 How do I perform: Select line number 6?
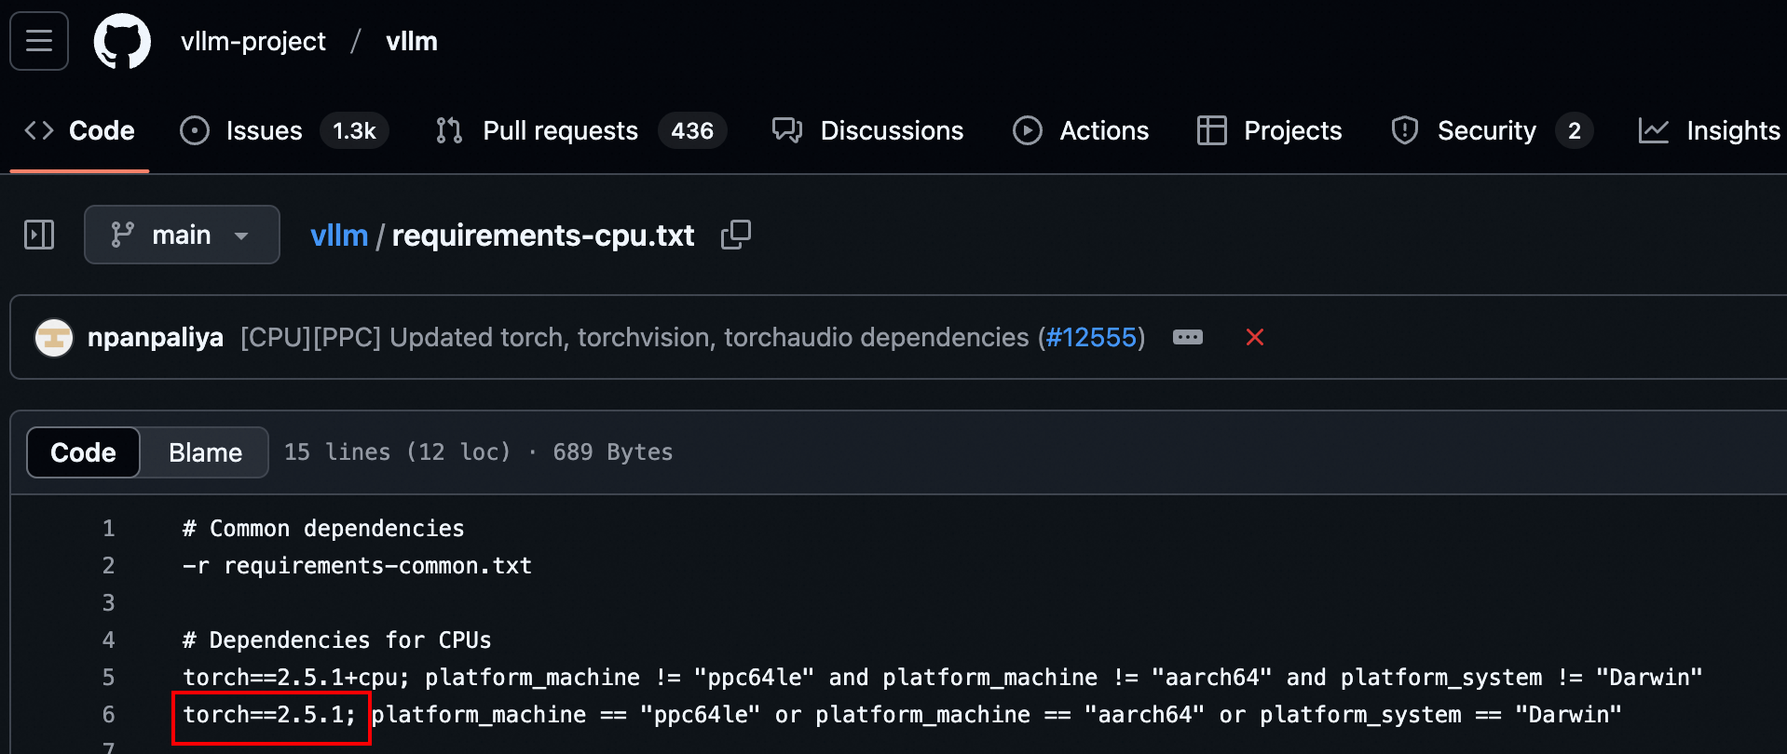(x=108, y=715)
